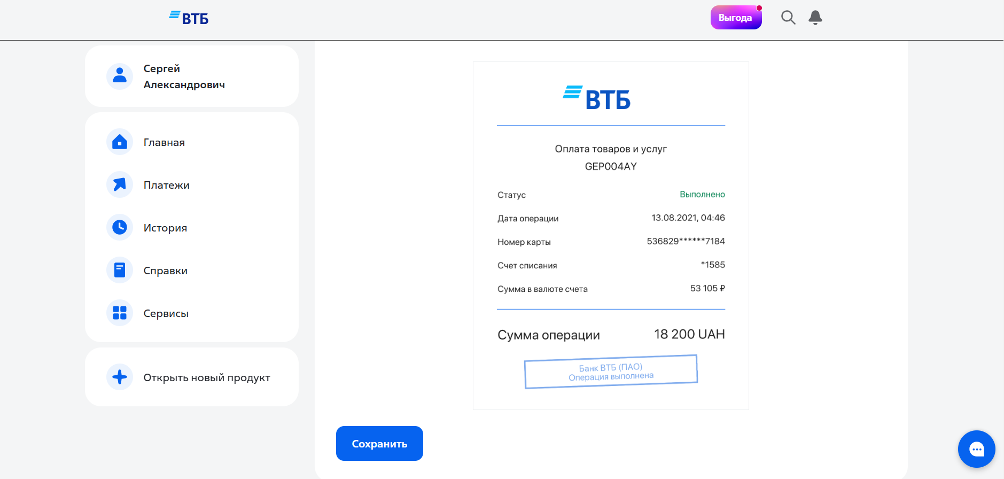Click the Выгода promo button
The width and height of the screenshot is (1004, 479).
[736, 18]
